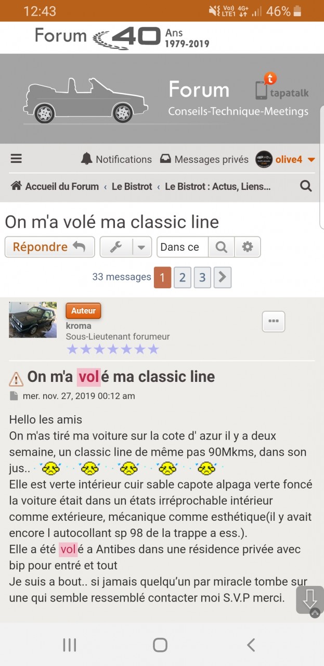Go to page 2 of topic
Image resolution: width=324 pixels, height=666 pixels.
[182, 278]
